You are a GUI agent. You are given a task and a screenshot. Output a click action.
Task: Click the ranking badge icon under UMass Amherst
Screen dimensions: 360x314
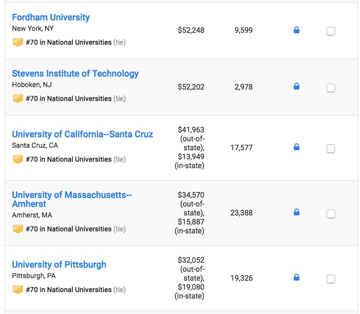tap(18, 229)
